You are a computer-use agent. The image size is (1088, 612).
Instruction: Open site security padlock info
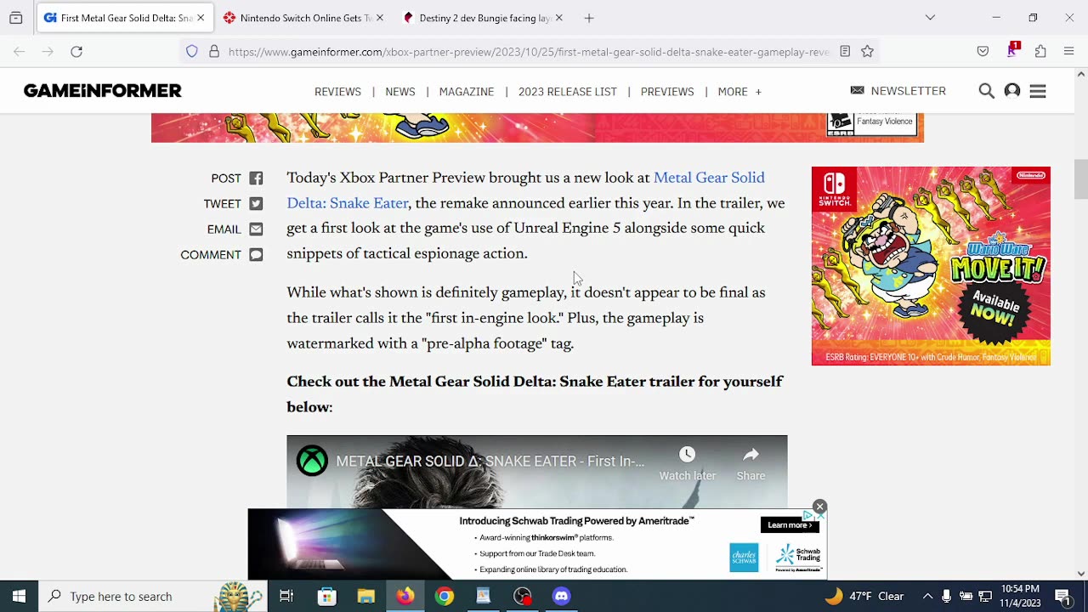click(x=214, y=52)
